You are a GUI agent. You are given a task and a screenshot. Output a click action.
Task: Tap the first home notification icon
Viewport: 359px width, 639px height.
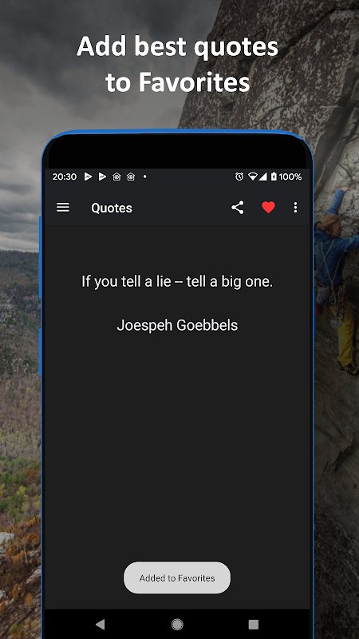(x=116, y=177)
